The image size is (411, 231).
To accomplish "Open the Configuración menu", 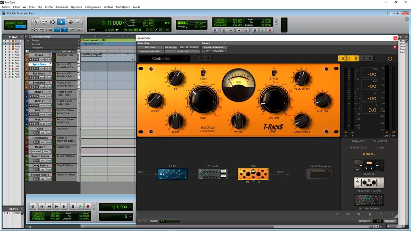I will [x=93, y=7].
